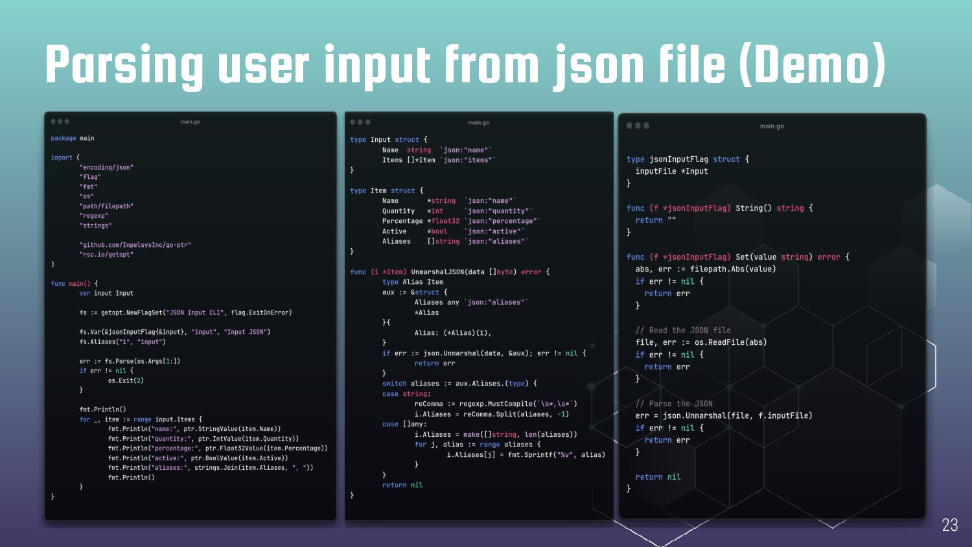Click the "switch aliases := aux.Aliases.(type)" line
This screenshot has height=547, width=972.
pyautogui.click(x=459, y=384)
